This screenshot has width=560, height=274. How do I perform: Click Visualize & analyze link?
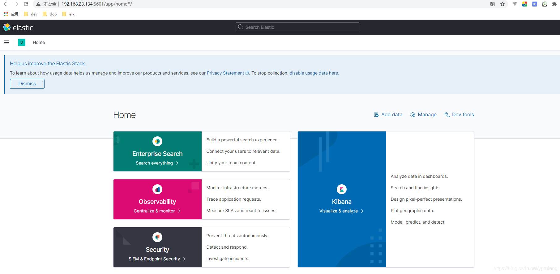tap(341, 211)
